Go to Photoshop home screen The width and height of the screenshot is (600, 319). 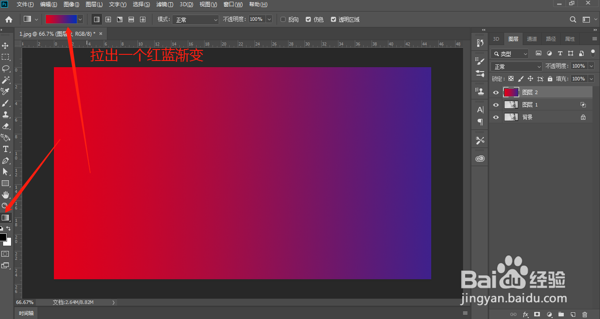click(x=8, y=19)
